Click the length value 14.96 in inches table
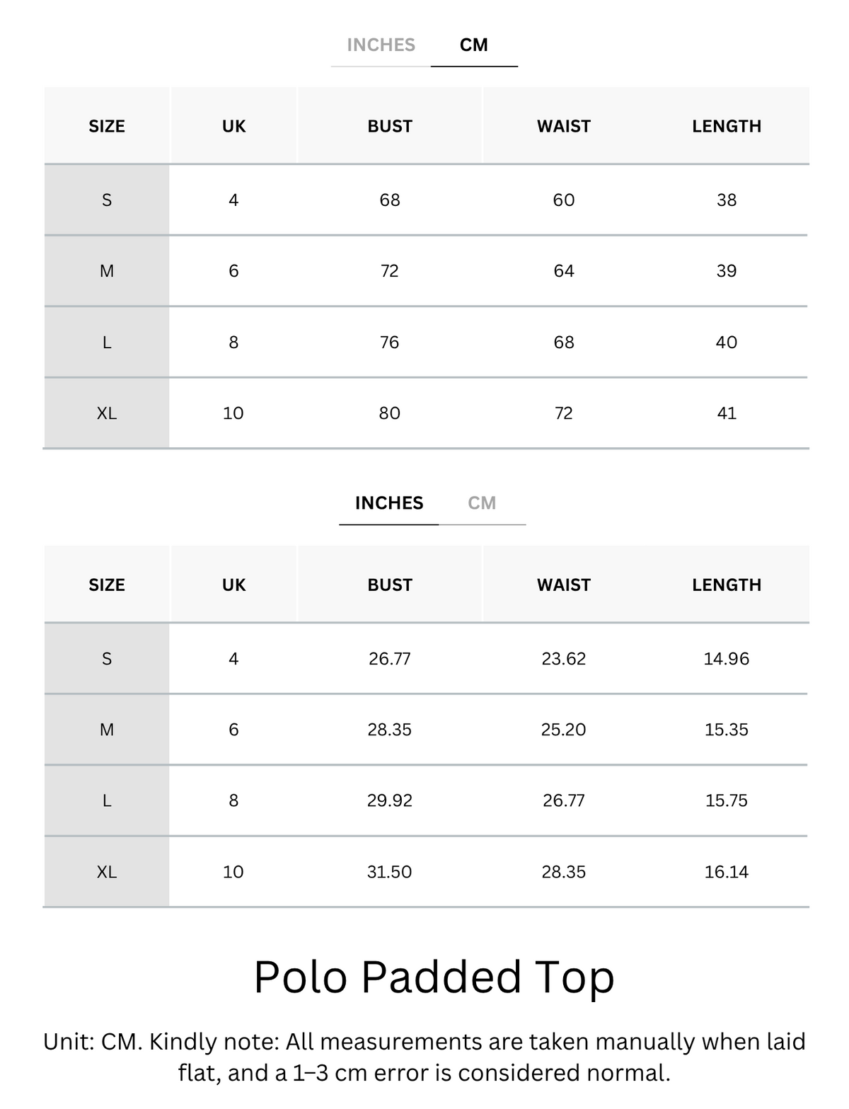Screen dimensions: 849x1109 coord(727,659)
